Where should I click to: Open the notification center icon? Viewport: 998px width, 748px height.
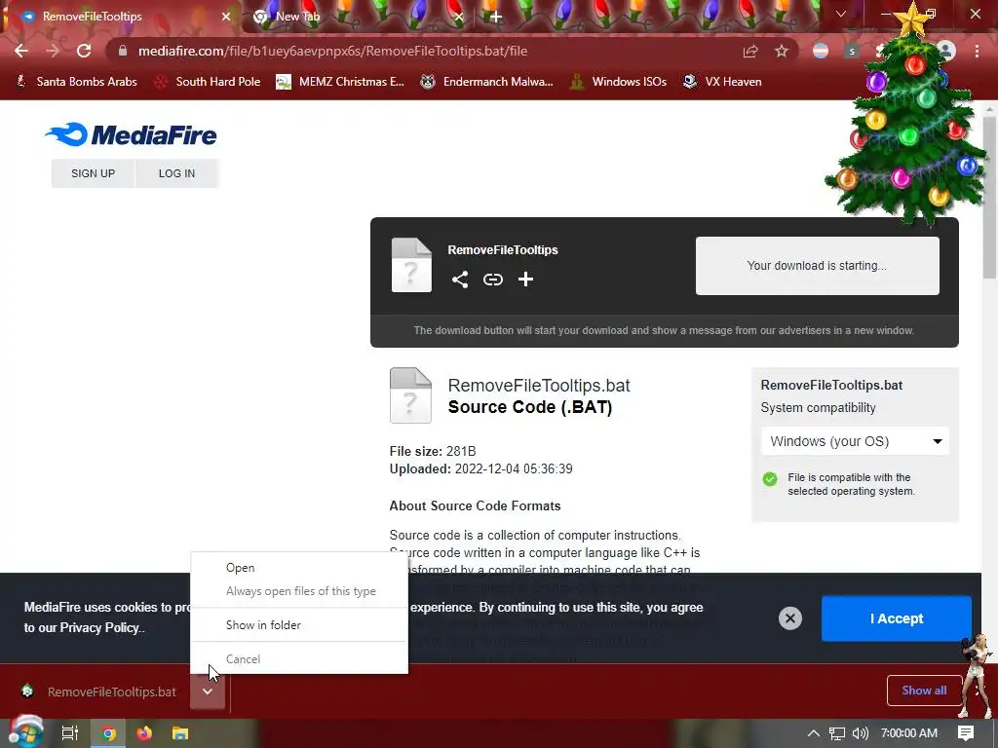coord(966,733)
